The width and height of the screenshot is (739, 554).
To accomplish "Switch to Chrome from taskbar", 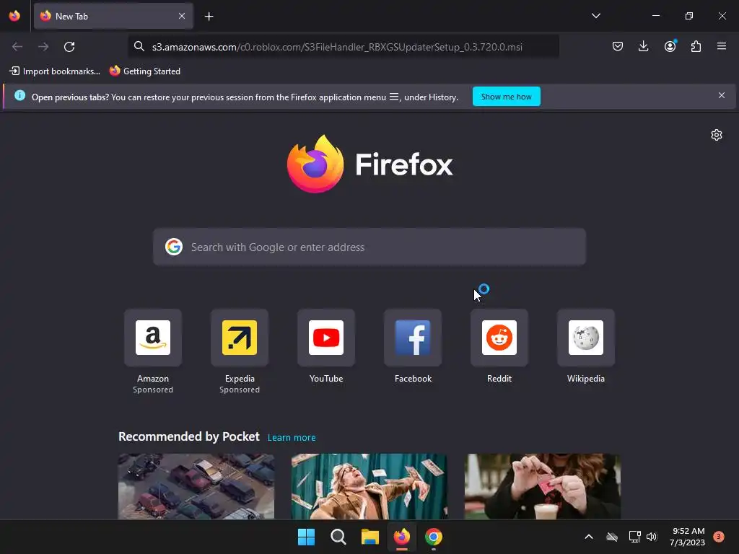I will (434, 537).
